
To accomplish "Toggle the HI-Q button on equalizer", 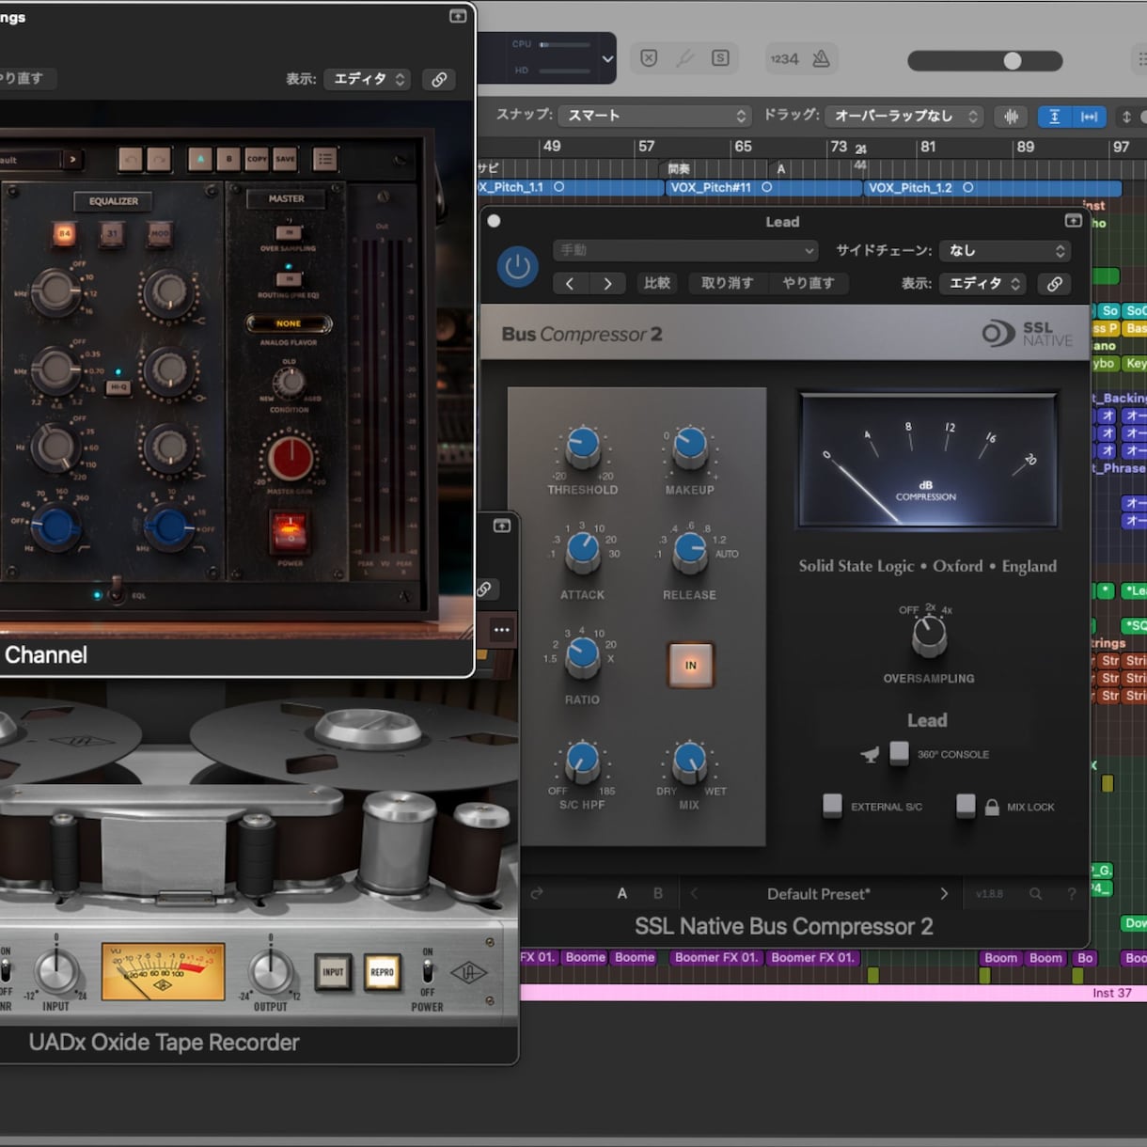I will (x=118, y=385).
